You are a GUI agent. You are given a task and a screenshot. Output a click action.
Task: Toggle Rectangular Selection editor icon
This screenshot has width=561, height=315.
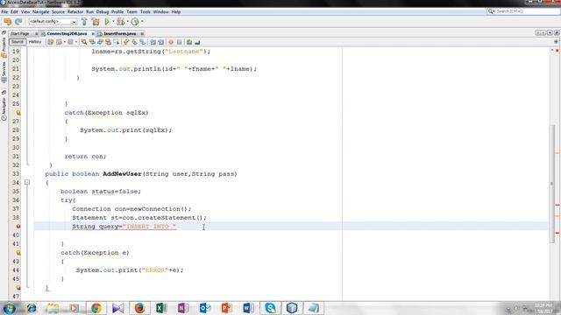[117, 42]
